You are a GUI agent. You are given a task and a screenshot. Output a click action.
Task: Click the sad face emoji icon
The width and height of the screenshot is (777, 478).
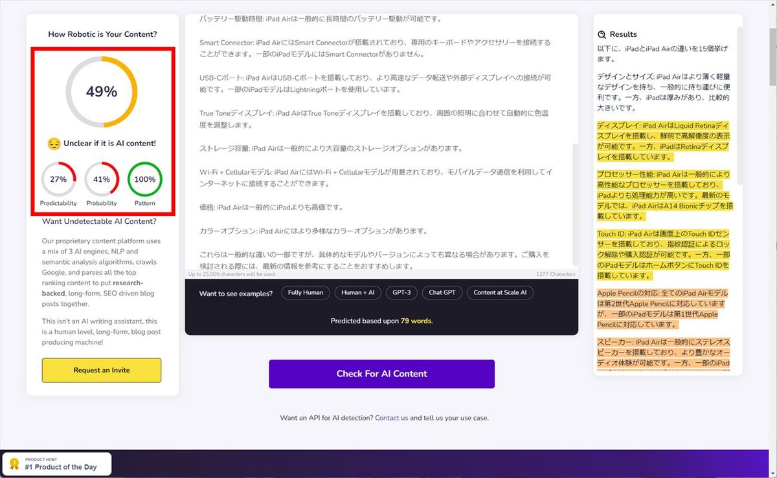pos(54,144)
